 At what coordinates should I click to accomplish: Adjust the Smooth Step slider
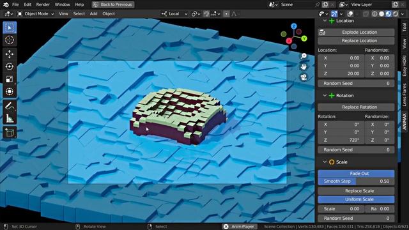point(356,181)
